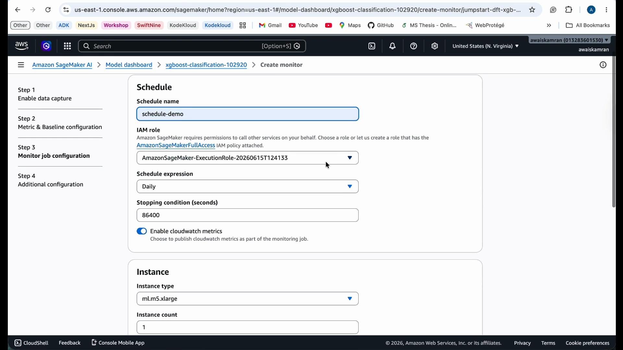Viewport: 623px width, 350px height.
Task: Launch CloudShell from top navigation icon
Action: click(372, 46)
